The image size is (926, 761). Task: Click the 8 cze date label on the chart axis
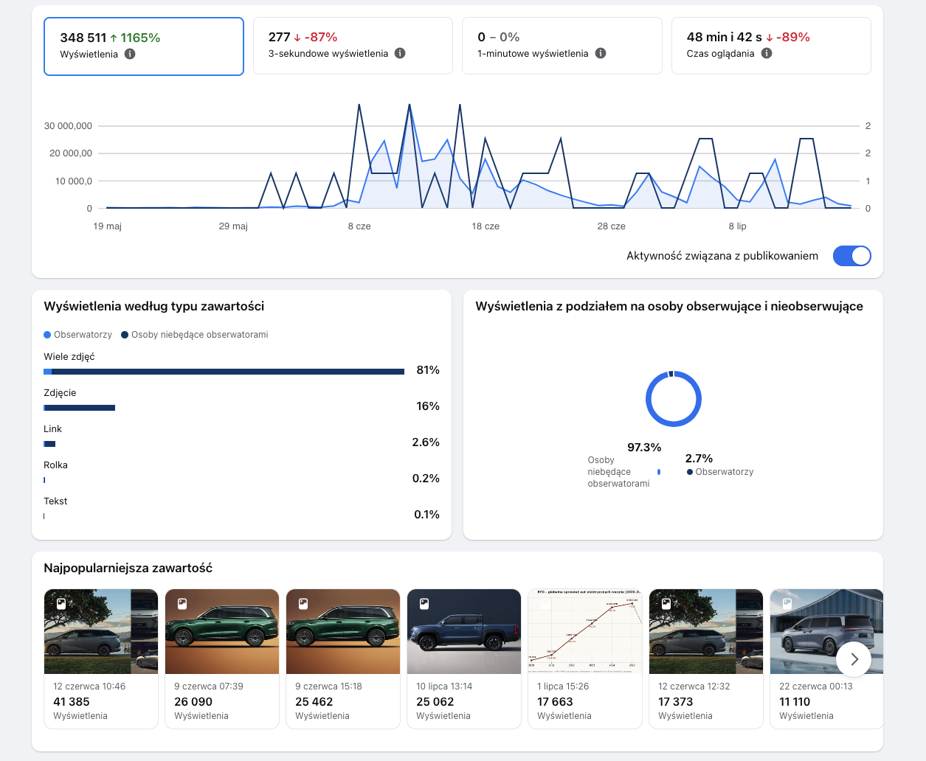(x=359, y=226)
